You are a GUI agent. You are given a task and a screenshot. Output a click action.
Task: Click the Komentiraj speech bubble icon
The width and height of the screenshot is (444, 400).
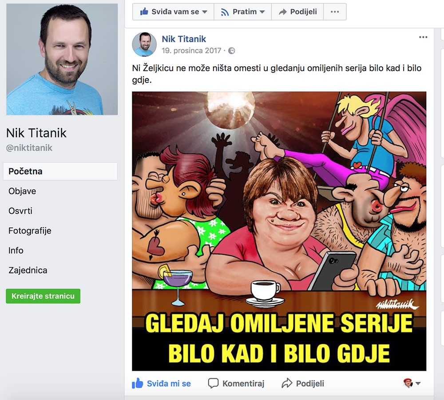tap(213, 383)
